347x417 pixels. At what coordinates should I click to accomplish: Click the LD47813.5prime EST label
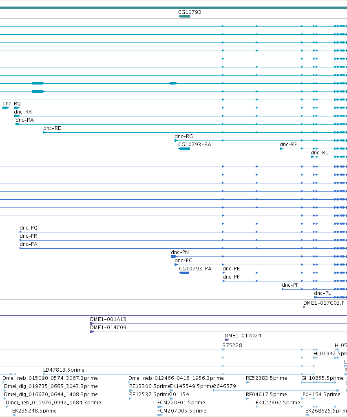click(x=64, y=370)
